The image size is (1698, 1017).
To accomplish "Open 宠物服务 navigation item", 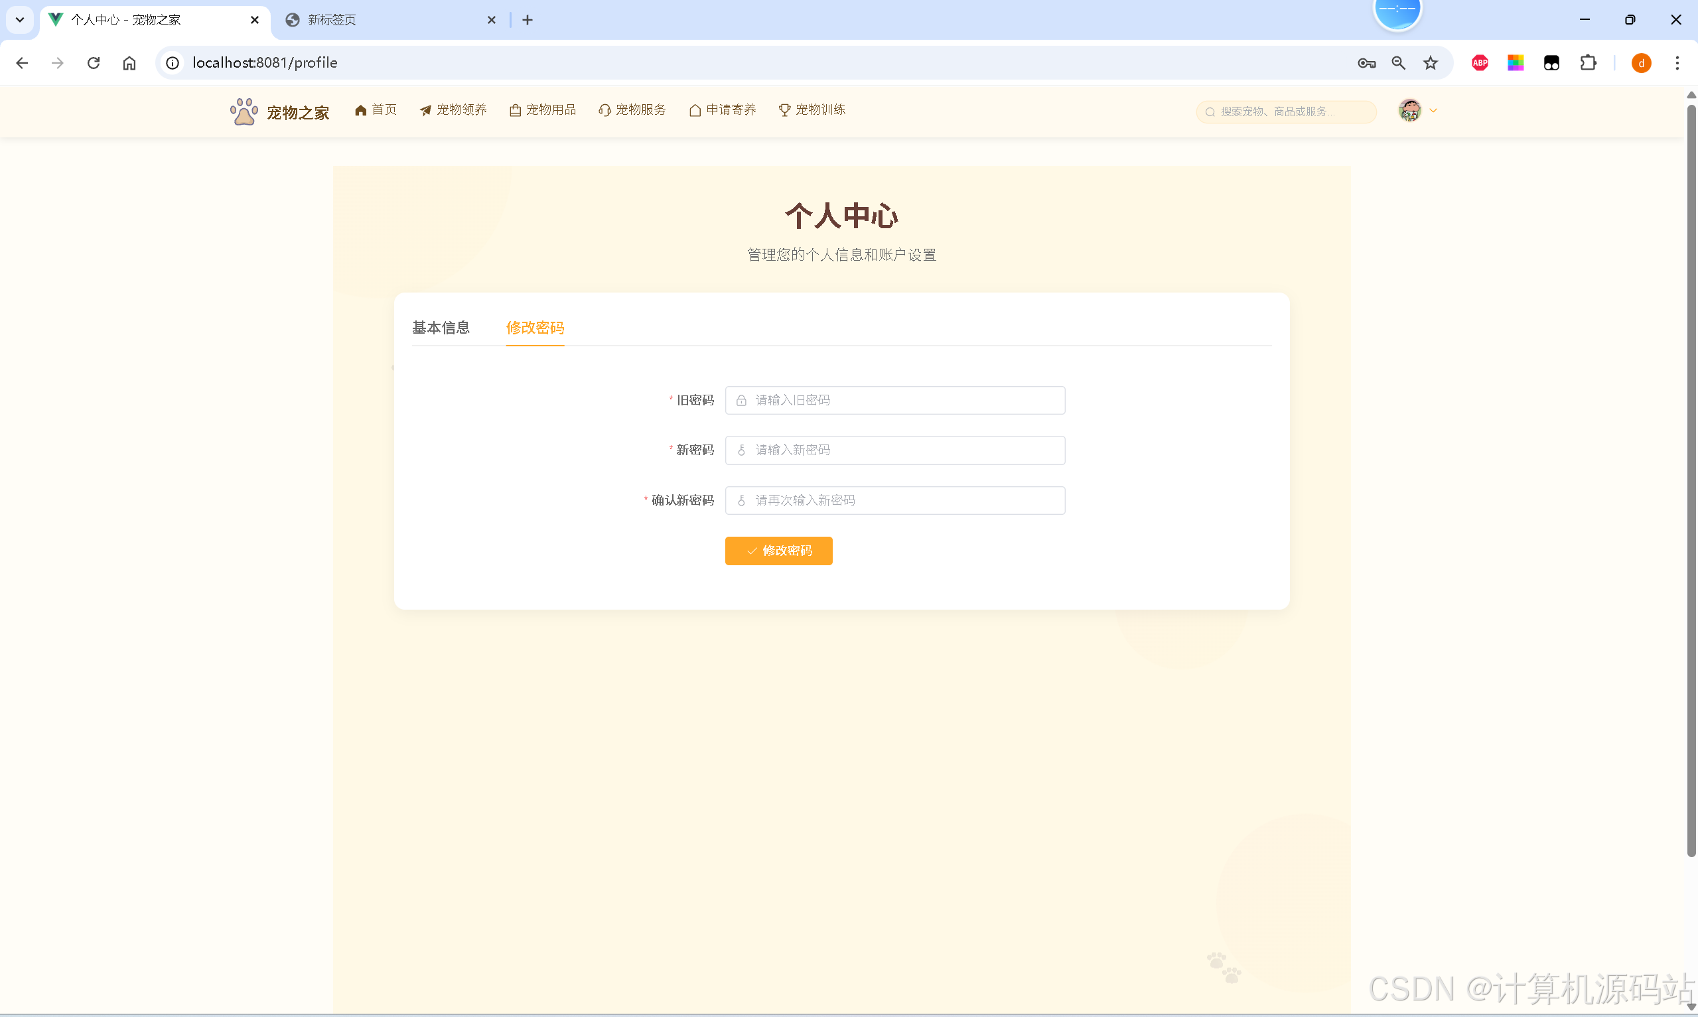I will pos(632,109).
